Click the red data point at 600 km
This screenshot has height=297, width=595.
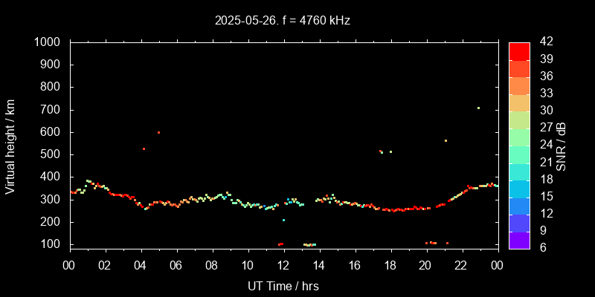point(158,133)
